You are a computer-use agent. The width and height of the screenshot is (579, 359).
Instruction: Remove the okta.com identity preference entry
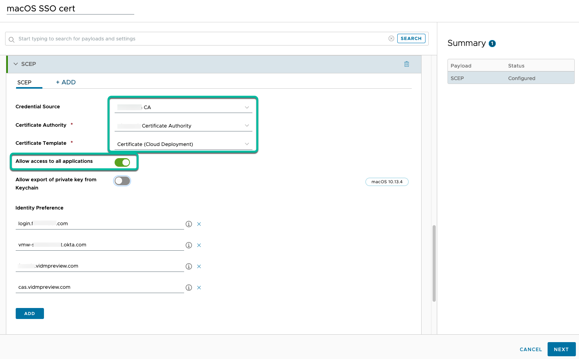(199, 245)
